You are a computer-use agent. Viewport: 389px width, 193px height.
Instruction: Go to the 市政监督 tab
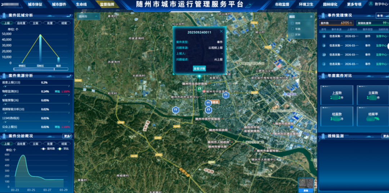click(x=282, y=4)
